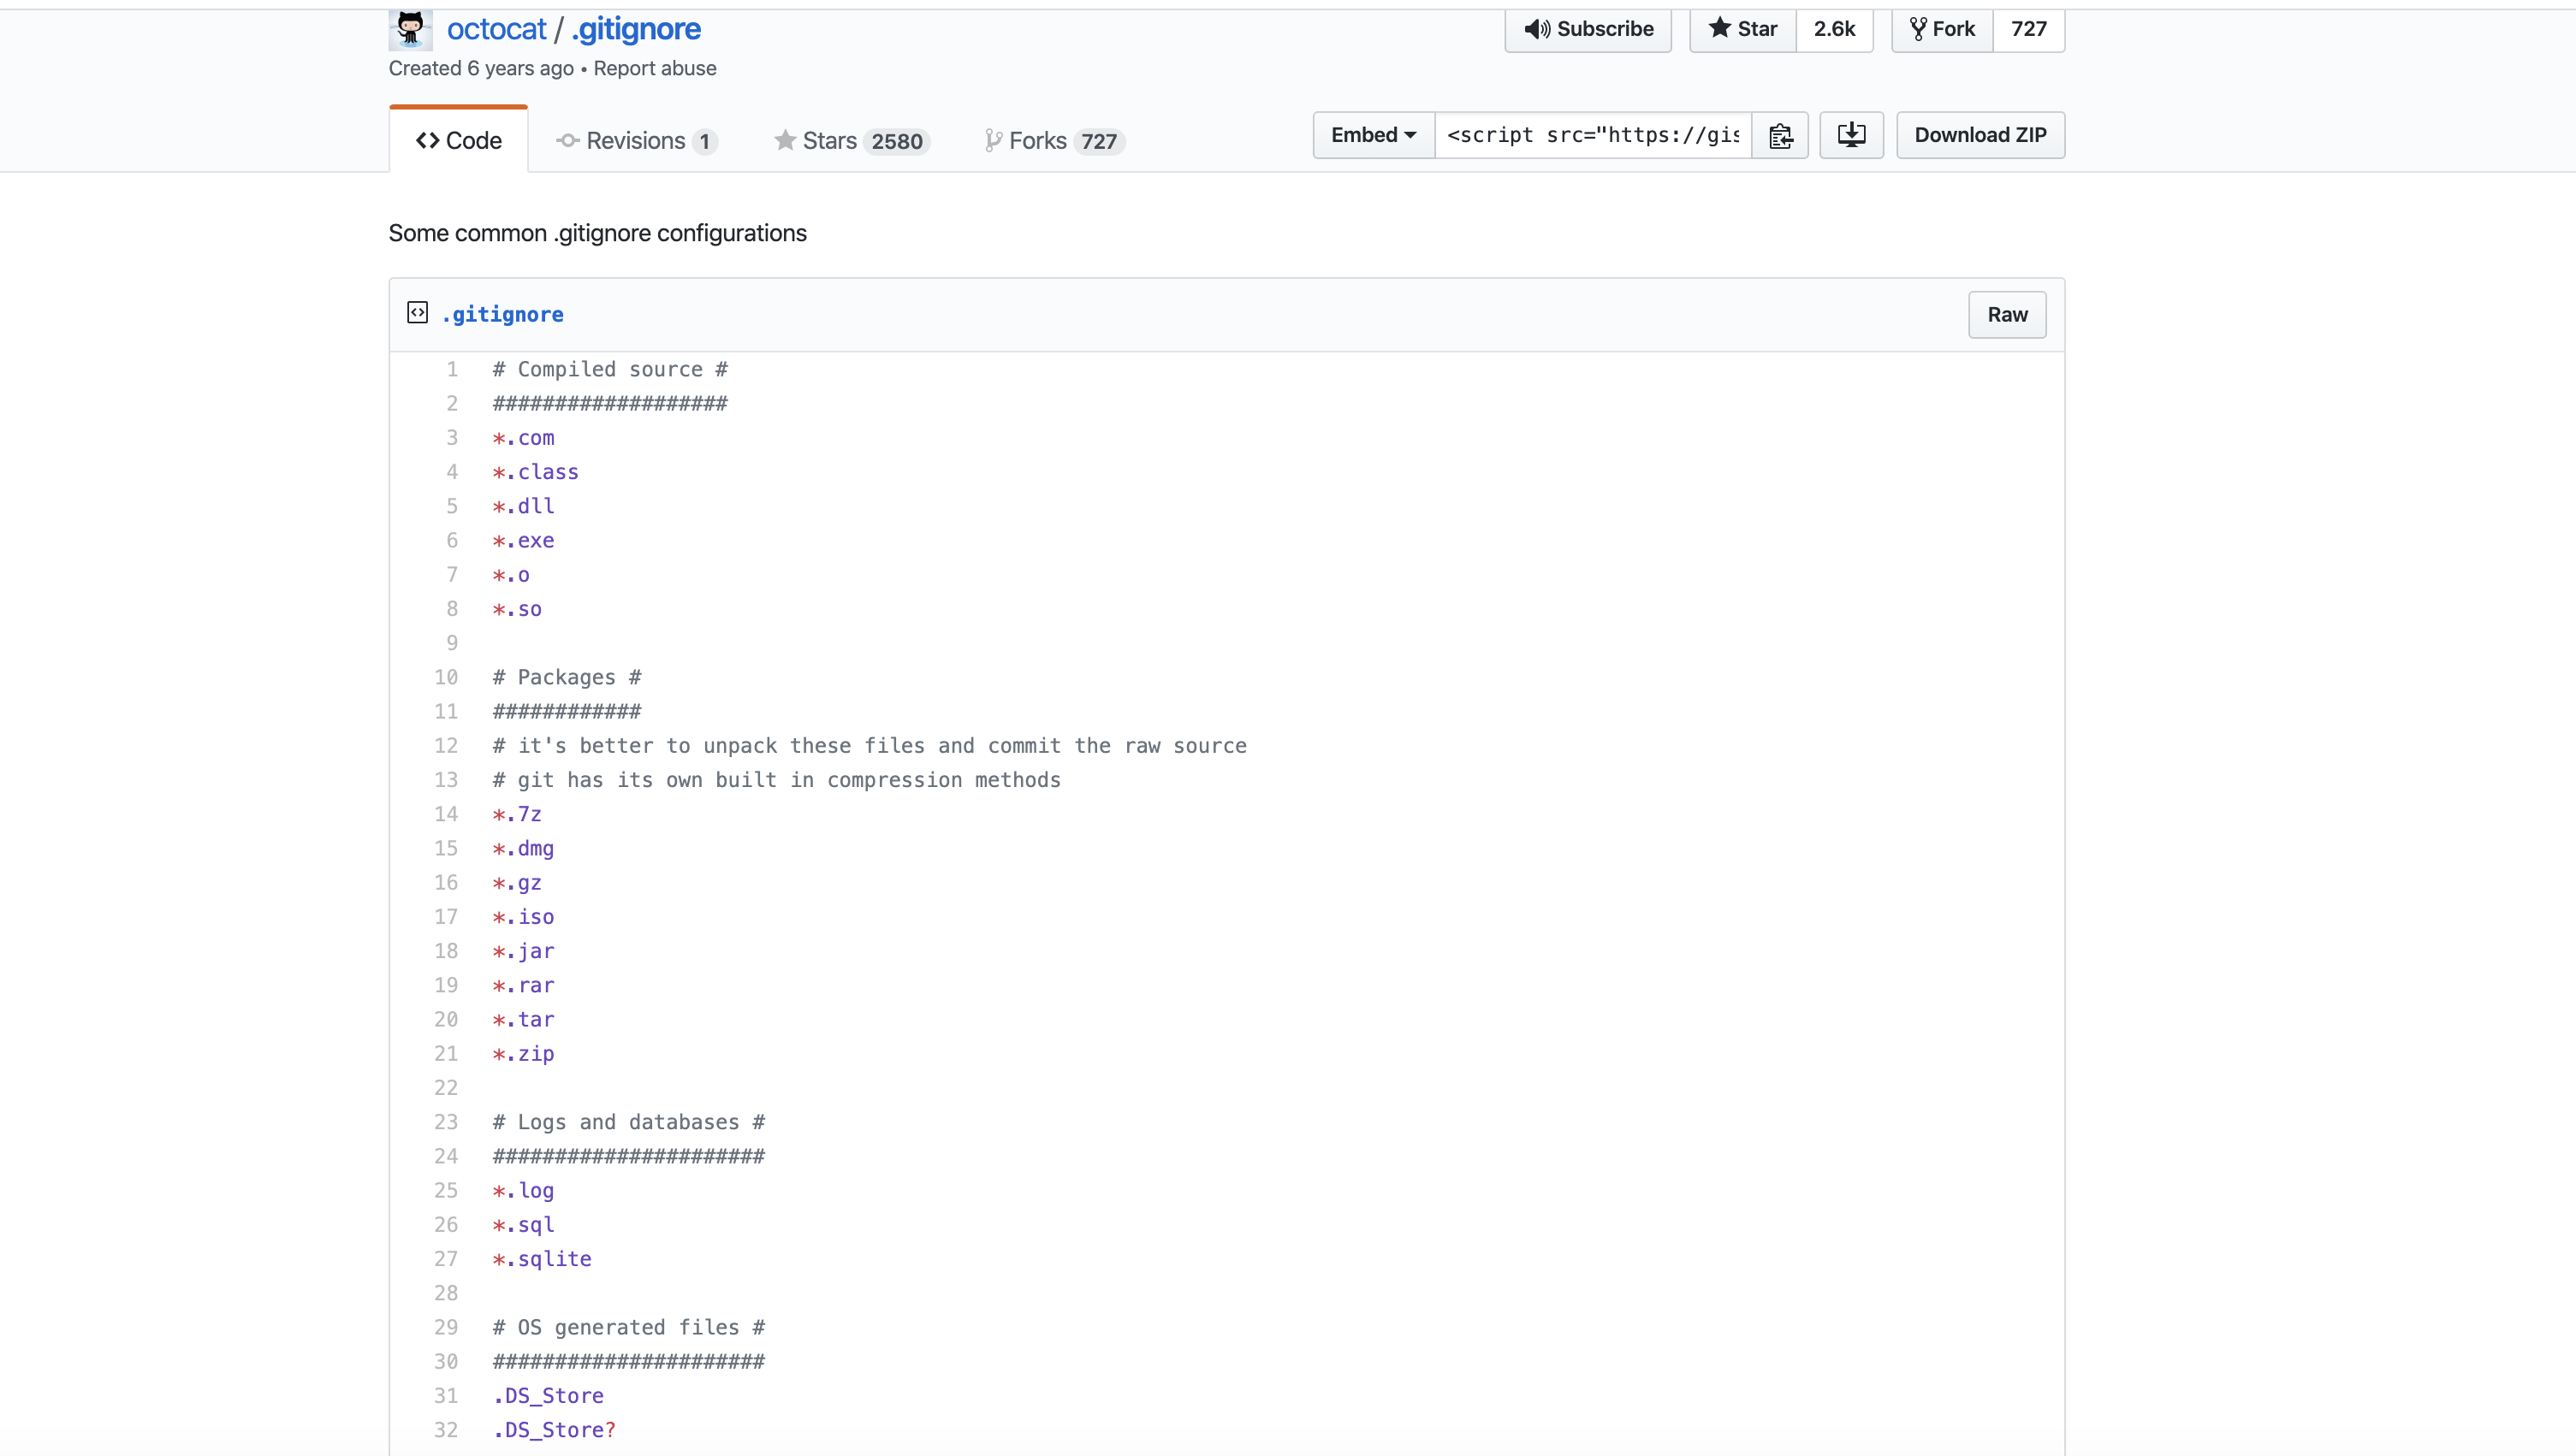The height and width of the screenshot is (1456, 2576).
Task: Click the octocat avatar image
Action: (410, 29)
